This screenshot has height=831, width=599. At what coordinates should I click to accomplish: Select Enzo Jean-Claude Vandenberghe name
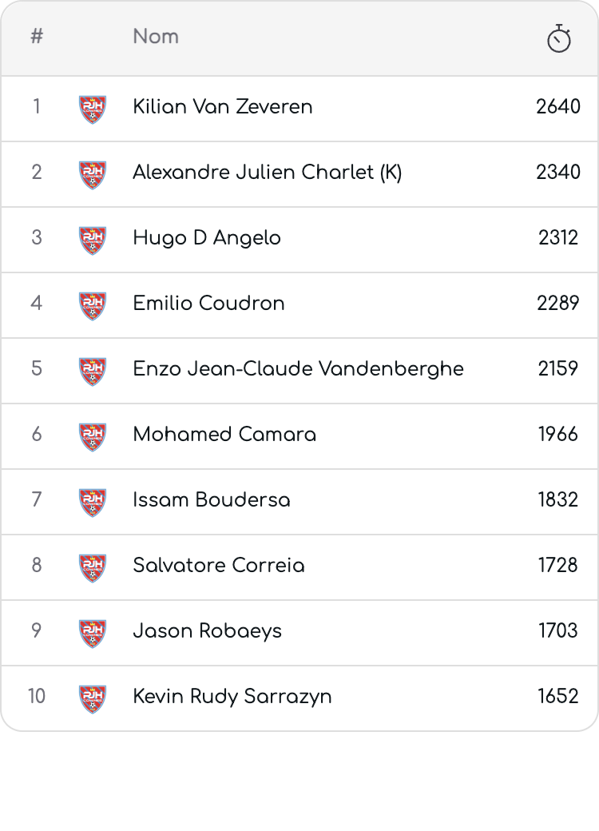point(298,369)
